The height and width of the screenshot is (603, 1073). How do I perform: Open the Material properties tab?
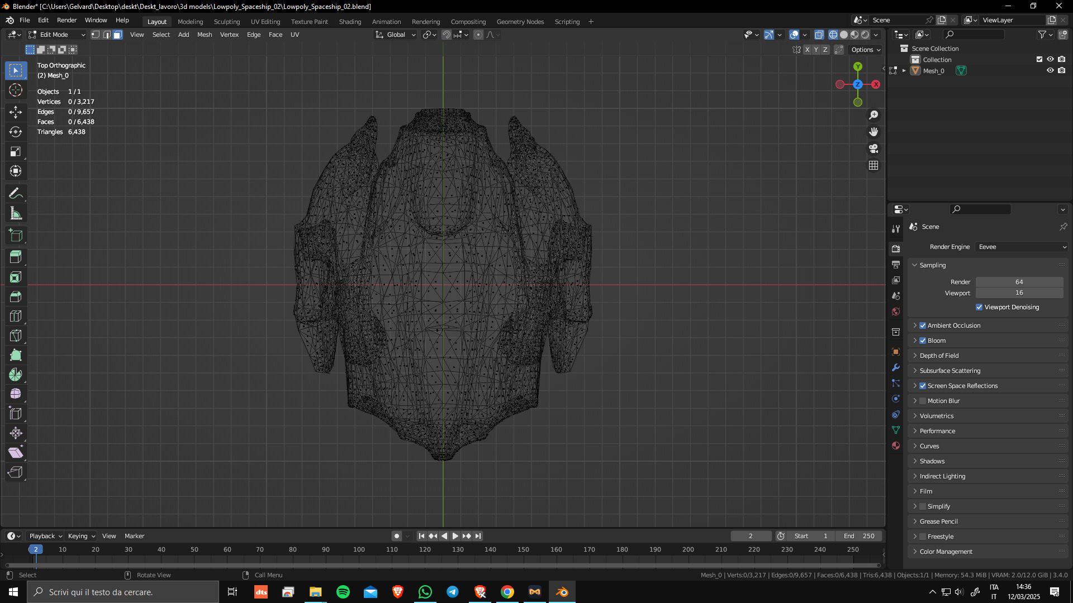(896, 446)
